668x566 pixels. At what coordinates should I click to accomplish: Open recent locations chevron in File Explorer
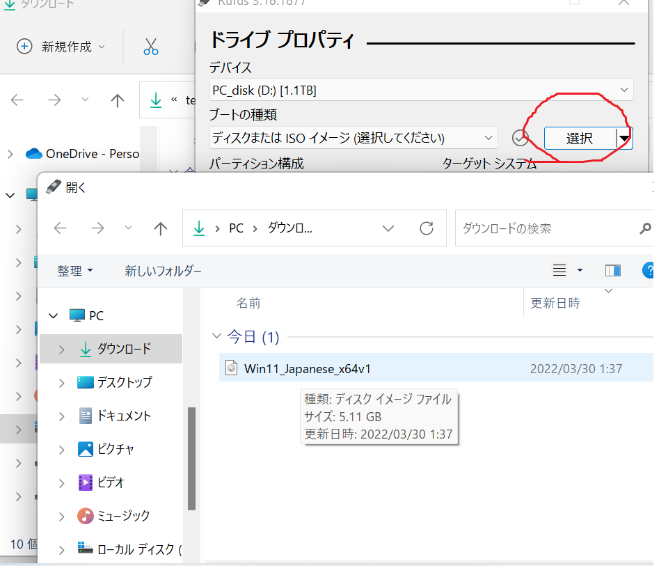[x=85, y=100]
